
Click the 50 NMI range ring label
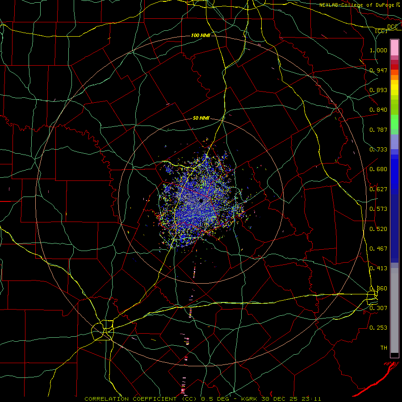point(201,118)
